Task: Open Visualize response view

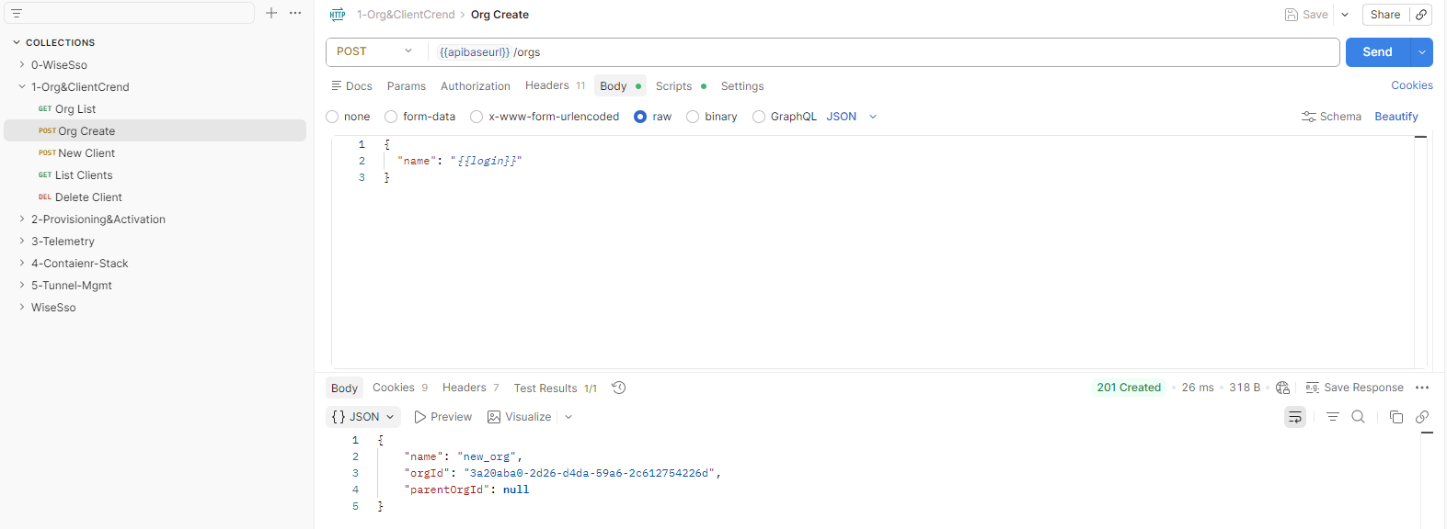Action: 520,417
